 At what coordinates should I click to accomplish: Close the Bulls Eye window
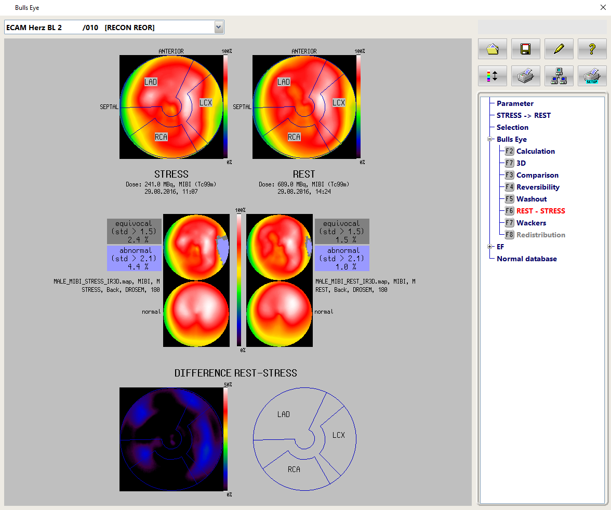[603, 7]
